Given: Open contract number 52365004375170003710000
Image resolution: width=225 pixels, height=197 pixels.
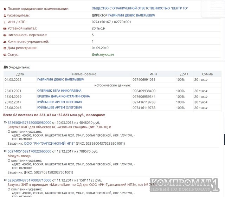Looking at the screenshot, I should pyautogui.click(x=30, y=180).
